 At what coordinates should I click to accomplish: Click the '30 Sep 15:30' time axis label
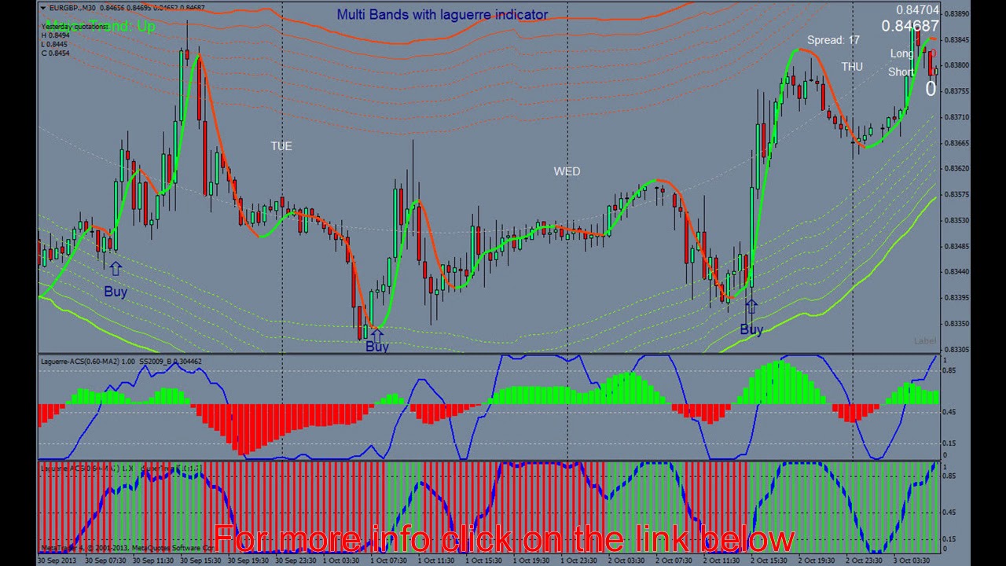tap(201, 560)
